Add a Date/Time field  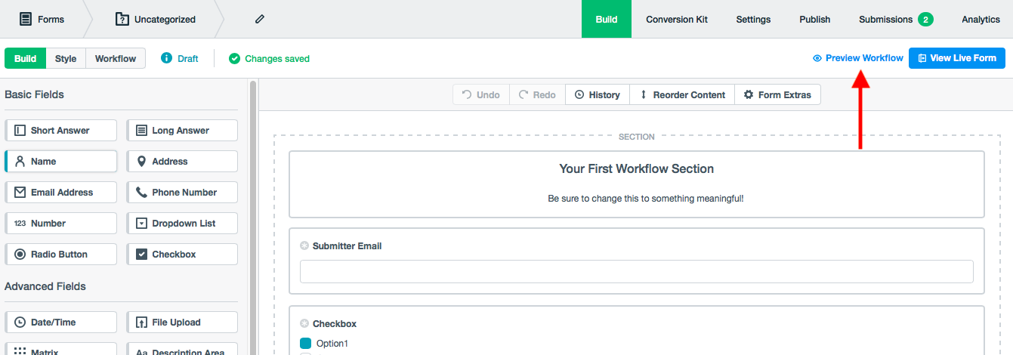[60, 323]
